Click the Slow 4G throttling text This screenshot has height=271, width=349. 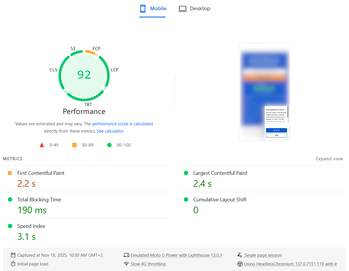tap(148, 264)
